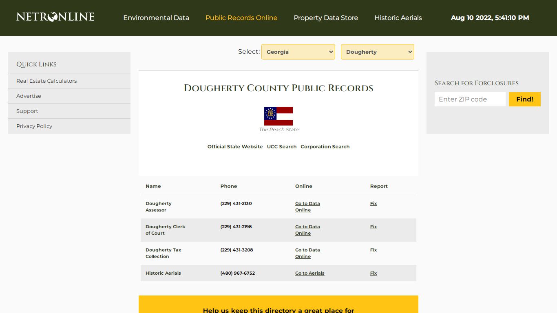Click the date and time display
Screen dimensions: 557x313
click(x=490, y=18)
